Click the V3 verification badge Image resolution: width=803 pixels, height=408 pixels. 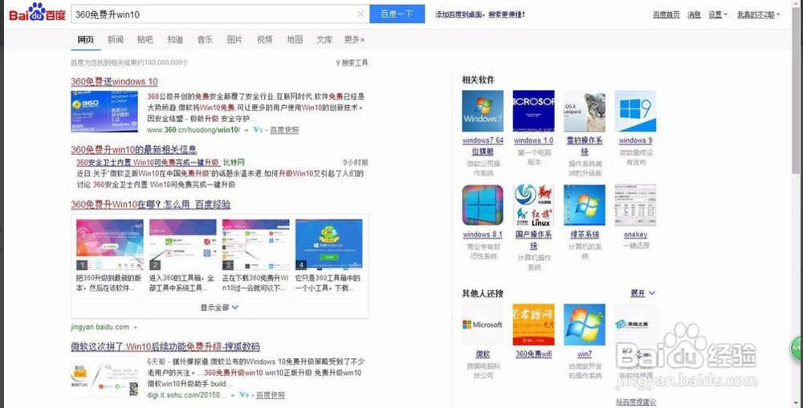[x=244, y=395]
